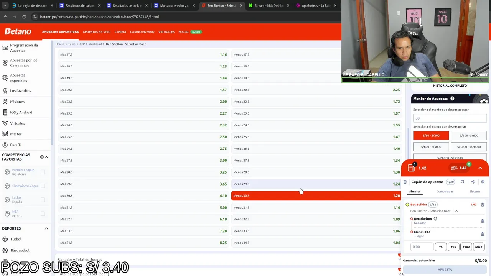Delete all bets in Cupón de apuestas
This screenshot has height=276, width=491.
(x=405, y=182)
